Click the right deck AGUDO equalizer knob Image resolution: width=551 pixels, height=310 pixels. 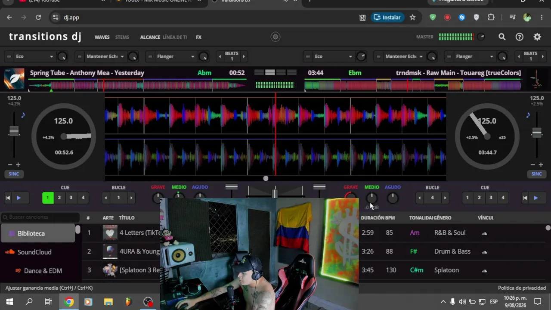(x=392, y=198)
